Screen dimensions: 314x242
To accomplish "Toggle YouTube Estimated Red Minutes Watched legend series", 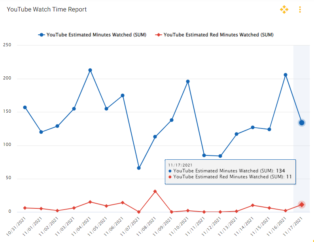I will (218, 35).
